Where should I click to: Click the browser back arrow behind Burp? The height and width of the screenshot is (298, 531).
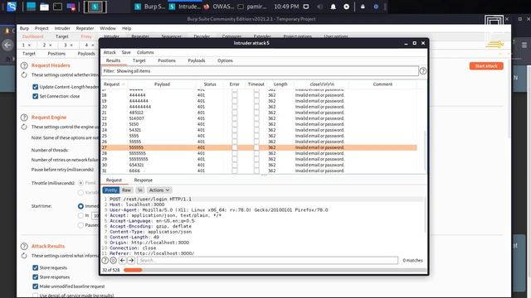(x=7, y=45)
